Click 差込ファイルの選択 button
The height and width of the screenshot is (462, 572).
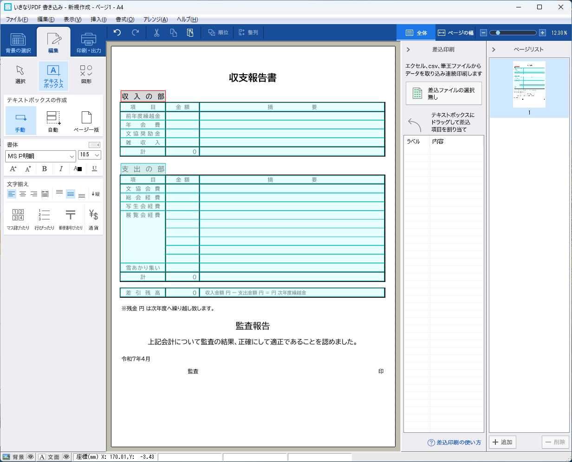[444, 93]
